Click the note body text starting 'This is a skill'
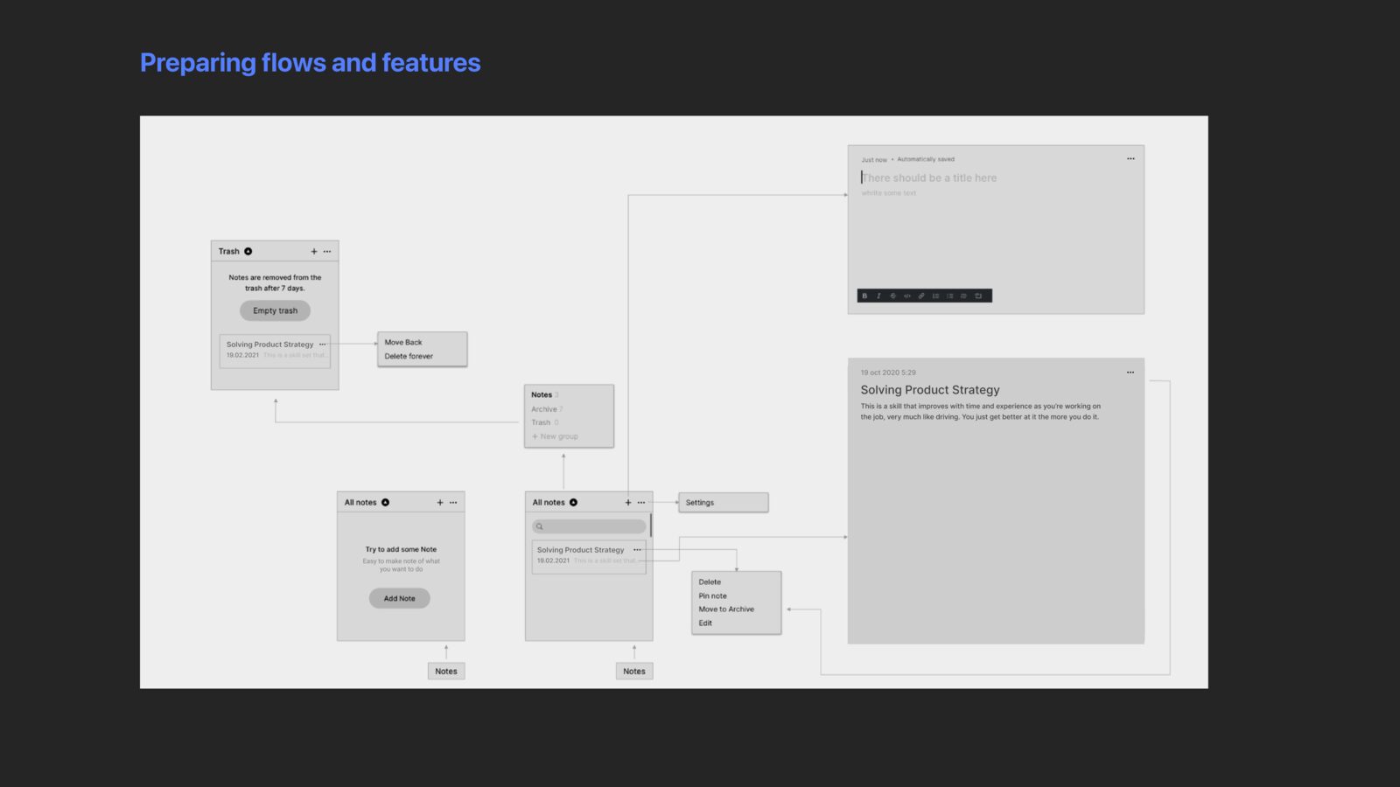Viewport: 1400px width, 787px height. coord(980,411)
